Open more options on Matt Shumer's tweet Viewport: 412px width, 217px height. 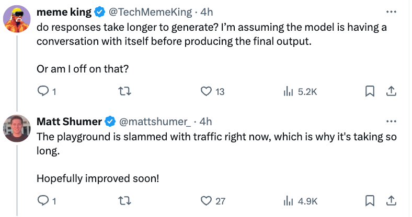click(391, 122)
